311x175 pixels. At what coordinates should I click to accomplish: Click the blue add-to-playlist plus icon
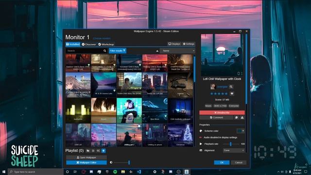tap(104, 151)
